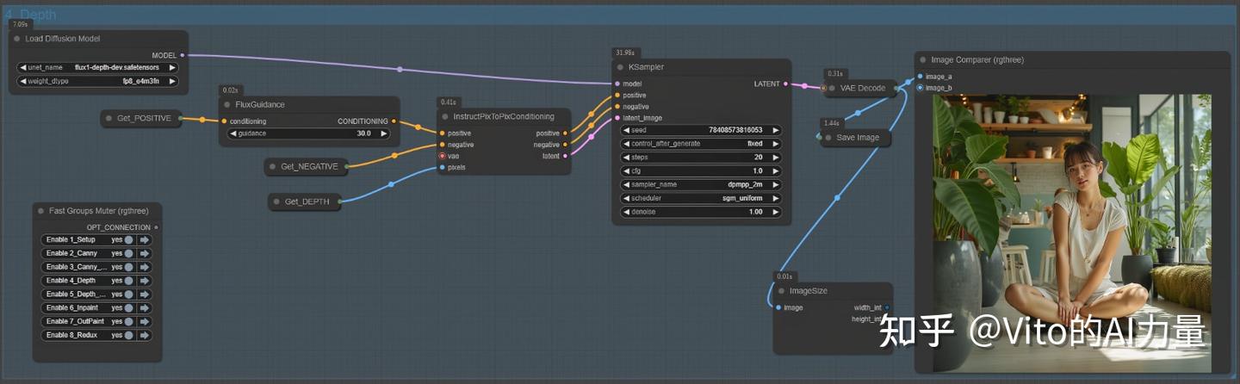Toggle Enable 8_Redux switch

129,335
